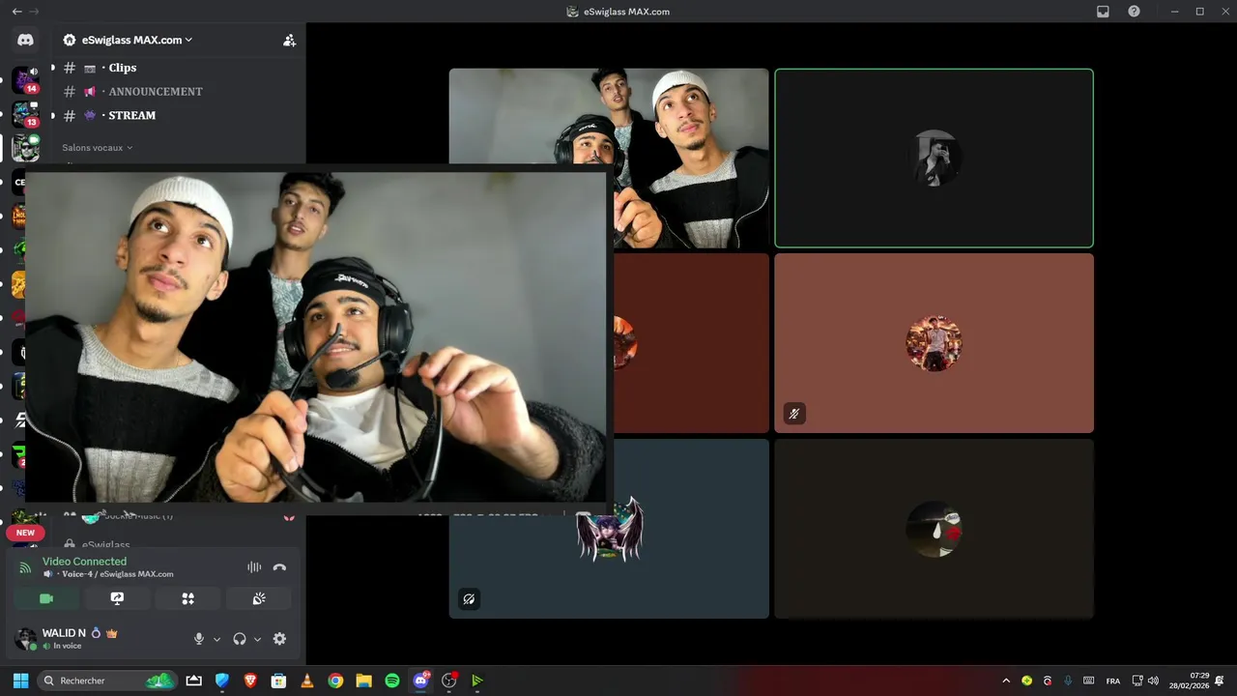Screen dimensions: 1237x696
Task: Focus the green-outlined speaking participant tile
Action: [934, 159]
